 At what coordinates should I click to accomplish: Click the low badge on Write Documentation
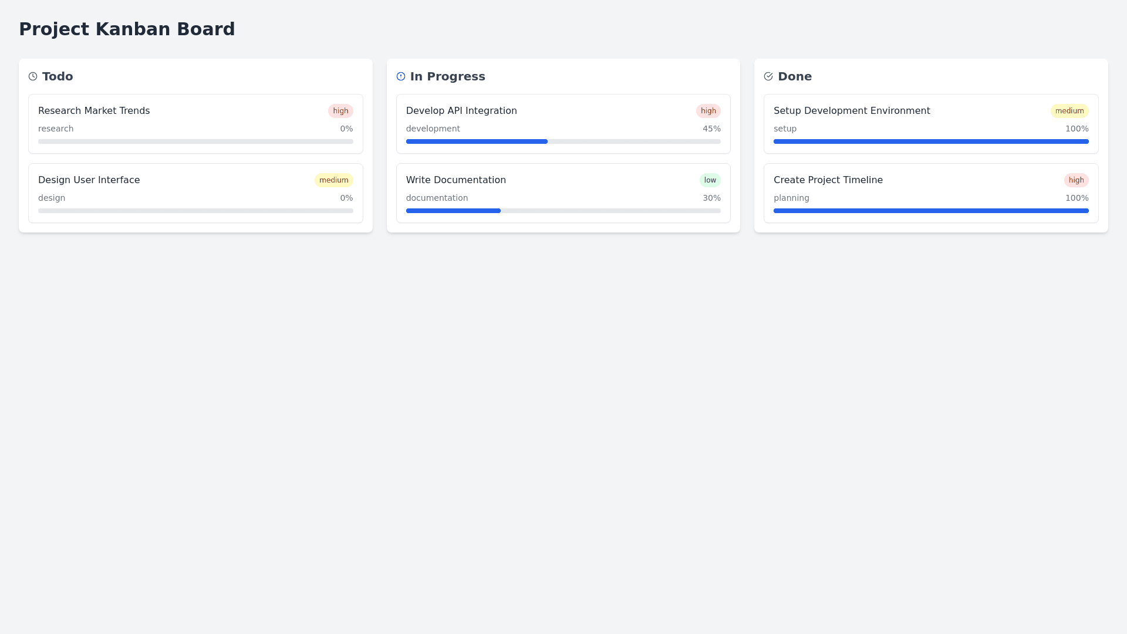[710, 180]
